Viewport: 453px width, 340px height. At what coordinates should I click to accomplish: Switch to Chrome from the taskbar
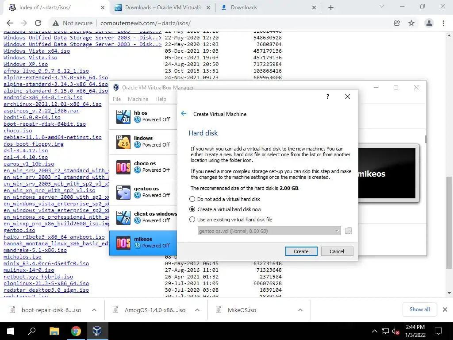click(76, 331)
